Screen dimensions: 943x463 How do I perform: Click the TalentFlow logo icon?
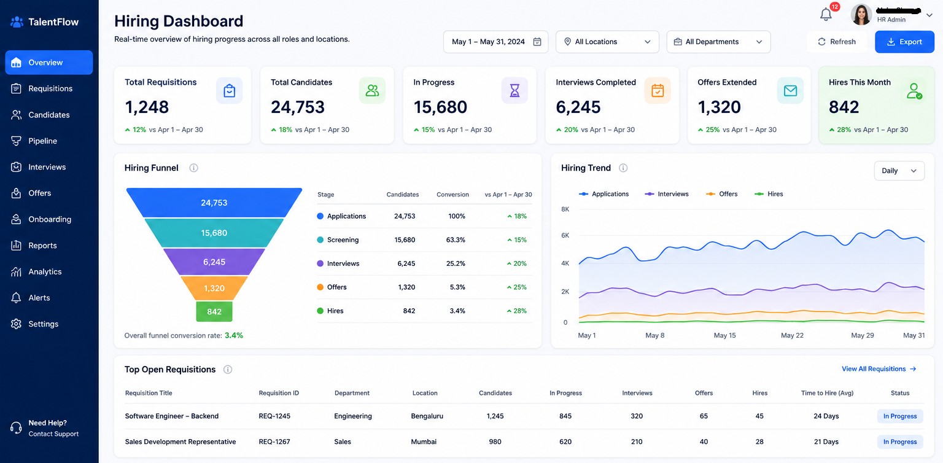(17, 22)
